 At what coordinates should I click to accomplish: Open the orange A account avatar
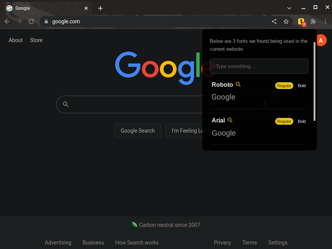click(321, 40)
